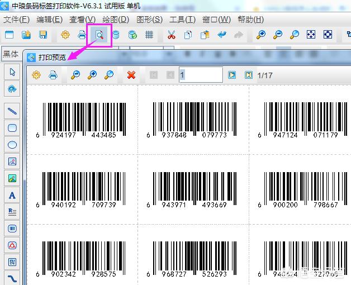Close print preview with the red X
The width and height of the screenshot is (351, 285).
coord(131,75)
